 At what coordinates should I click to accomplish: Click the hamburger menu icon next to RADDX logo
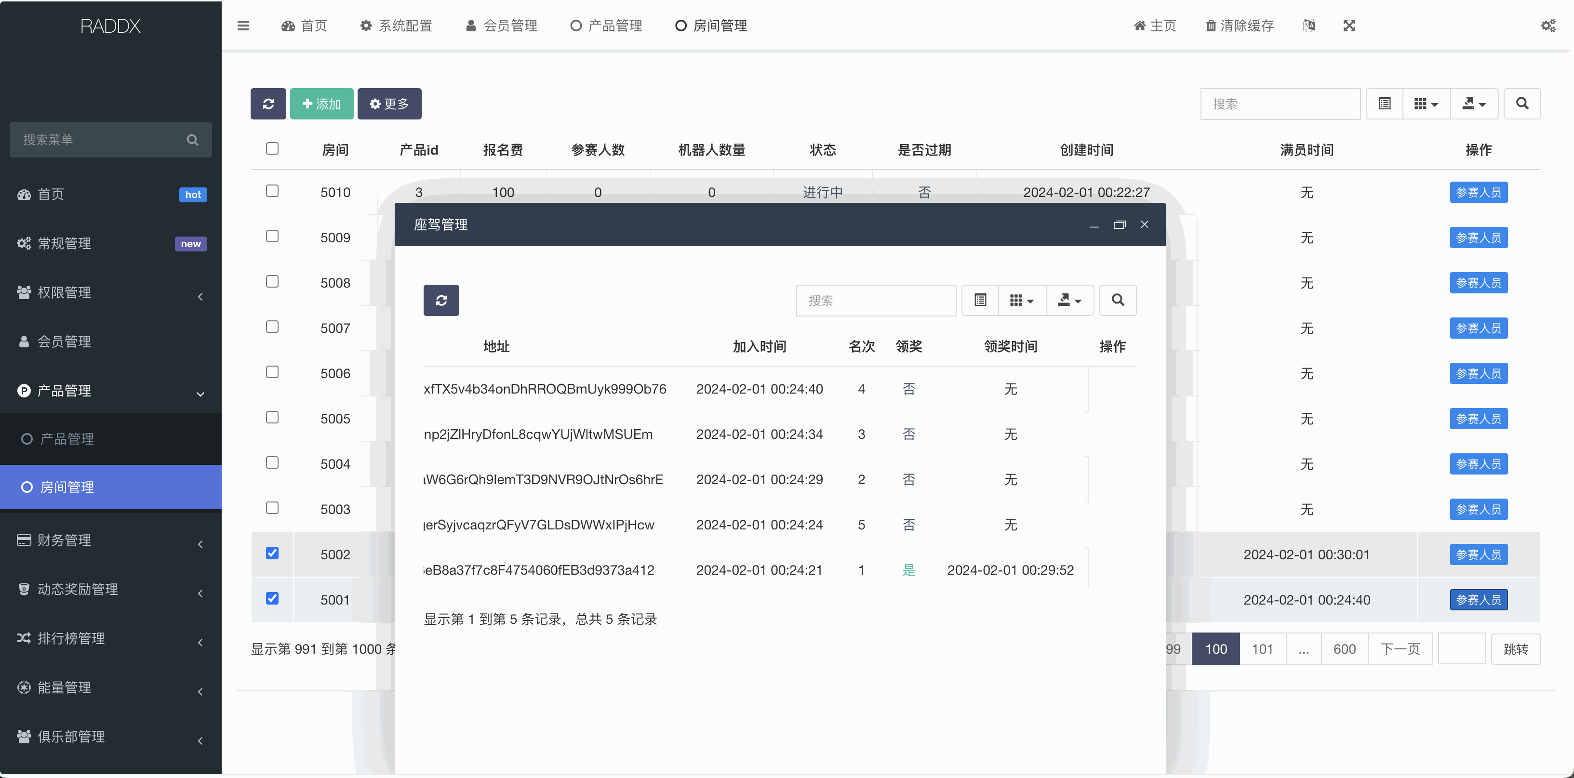243,26
